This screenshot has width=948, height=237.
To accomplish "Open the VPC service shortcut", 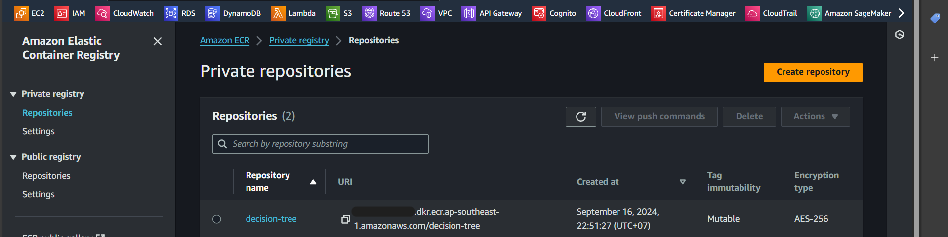I will click(x=436, y=13).
